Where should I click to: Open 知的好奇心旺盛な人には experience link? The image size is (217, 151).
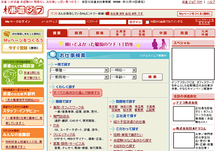(x=24, y=144)
